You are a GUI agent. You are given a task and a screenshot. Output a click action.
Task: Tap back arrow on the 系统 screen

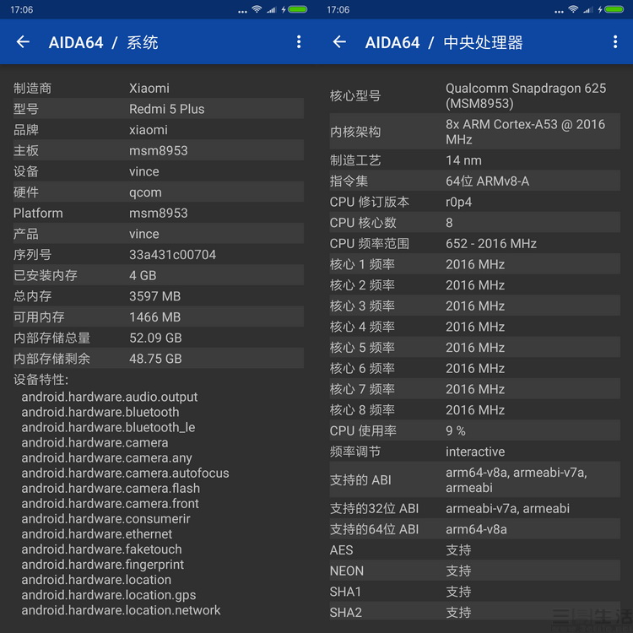pyautogui.click(x=23, y=42)
